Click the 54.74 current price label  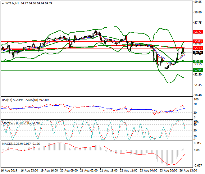[x=198, y=53]
